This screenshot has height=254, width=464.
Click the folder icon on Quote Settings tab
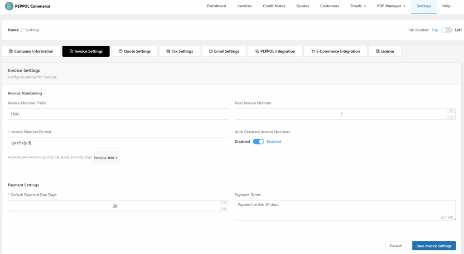120,51
